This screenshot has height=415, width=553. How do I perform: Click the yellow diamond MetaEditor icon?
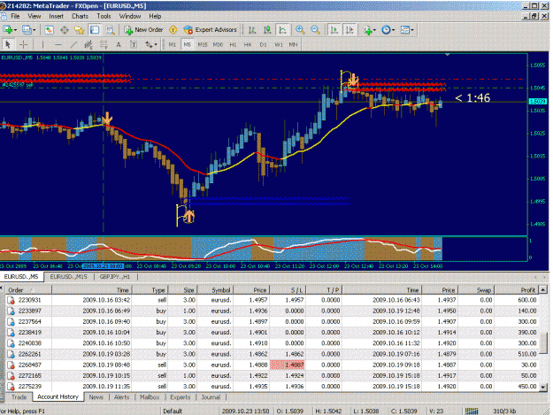coord(173,30)
